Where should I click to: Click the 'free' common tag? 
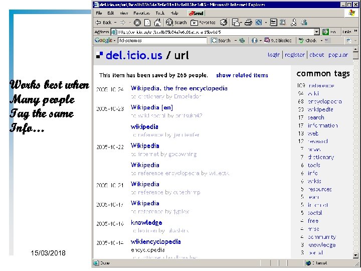(313, 221)
